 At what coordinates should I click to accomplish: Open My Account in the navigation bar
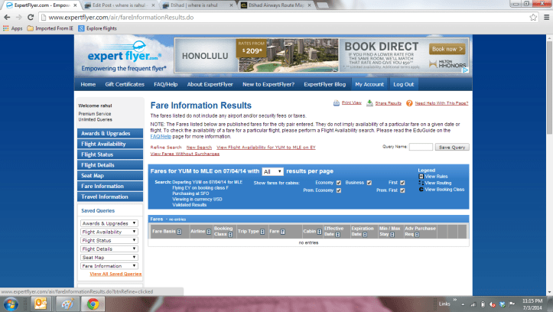pyautogui.click(x=369, y=84)
